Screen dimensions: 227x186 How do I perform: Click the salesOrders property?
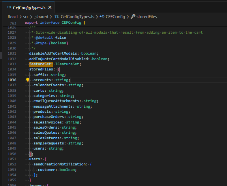tap(45, 127)
